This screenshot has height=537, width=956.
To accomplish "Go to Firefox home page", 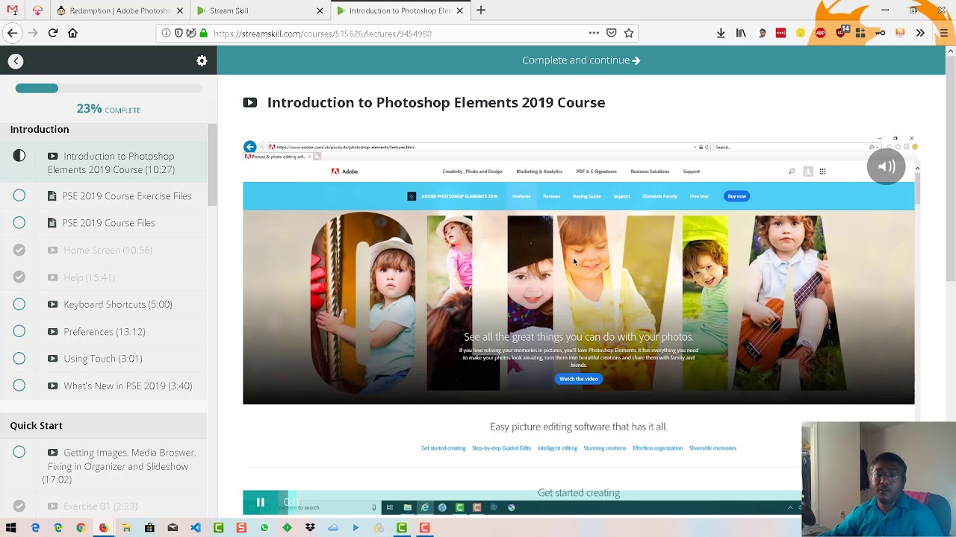I will pyautogui.click(x=72, y=33).
